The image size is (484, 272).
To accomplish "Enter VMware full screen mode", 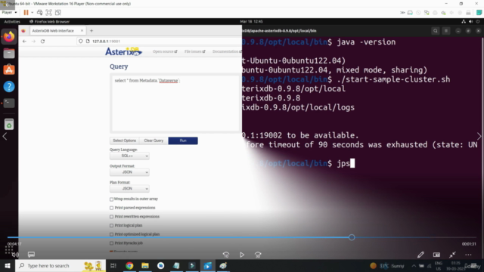I will (x=48, y=12).
